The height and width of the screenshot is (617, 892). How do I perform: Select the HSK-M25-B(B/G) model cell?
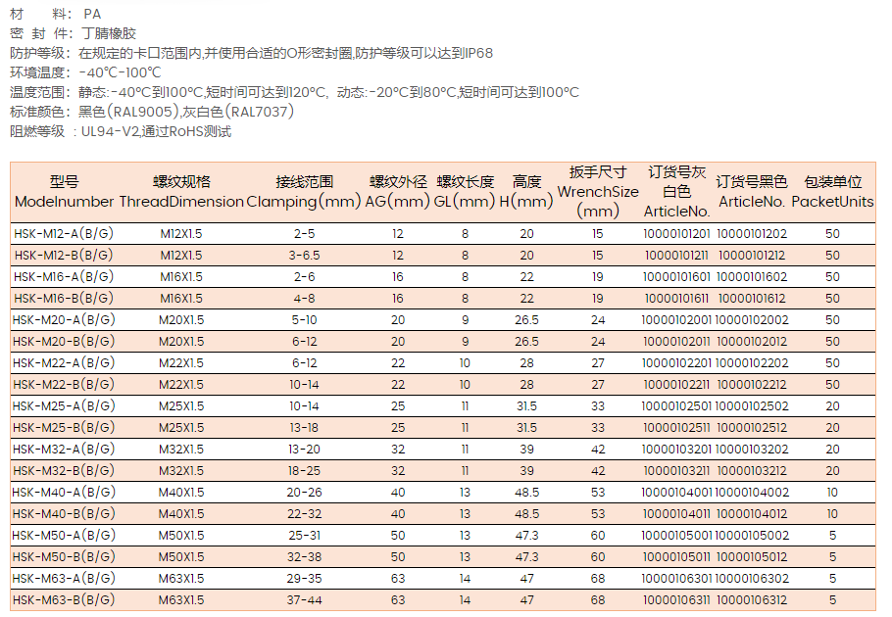click(64, 428)
